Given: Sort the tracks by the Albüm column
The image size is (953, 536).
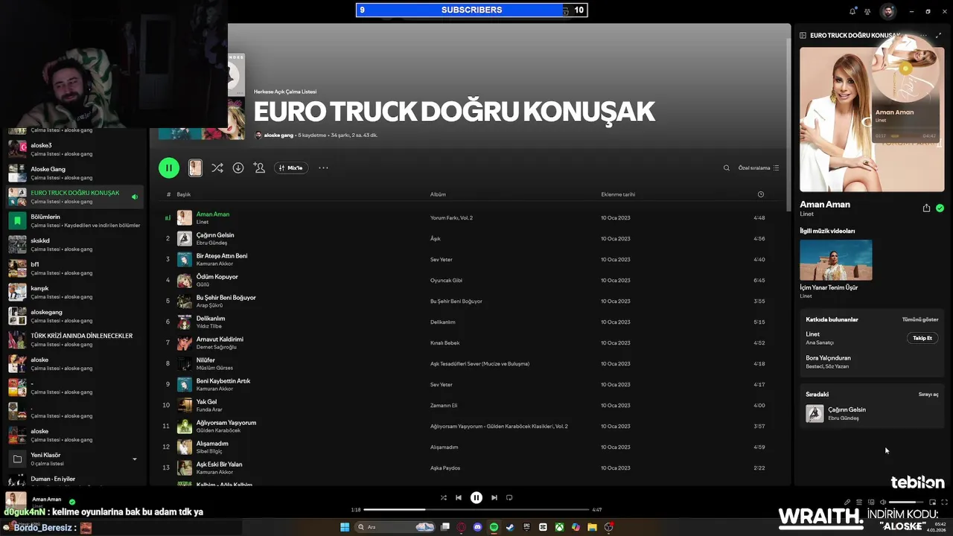Looking at the screenshot, I should coord(438,194).
